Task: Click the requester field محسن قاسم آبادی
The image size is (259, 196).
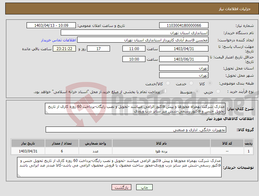Action: [x=143, y=40]
